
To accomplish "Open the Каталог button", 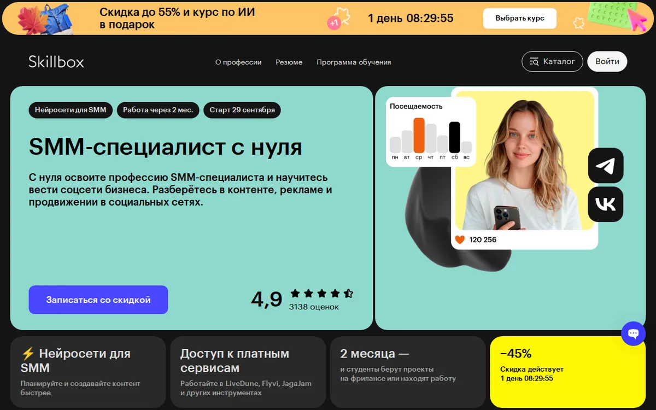I will (x=552, y=62).
